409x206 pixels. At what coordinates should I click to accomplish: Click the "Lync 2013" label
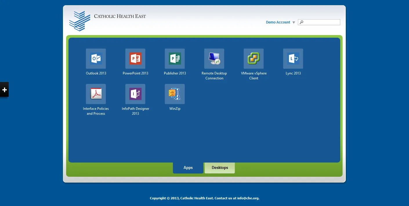293,73
